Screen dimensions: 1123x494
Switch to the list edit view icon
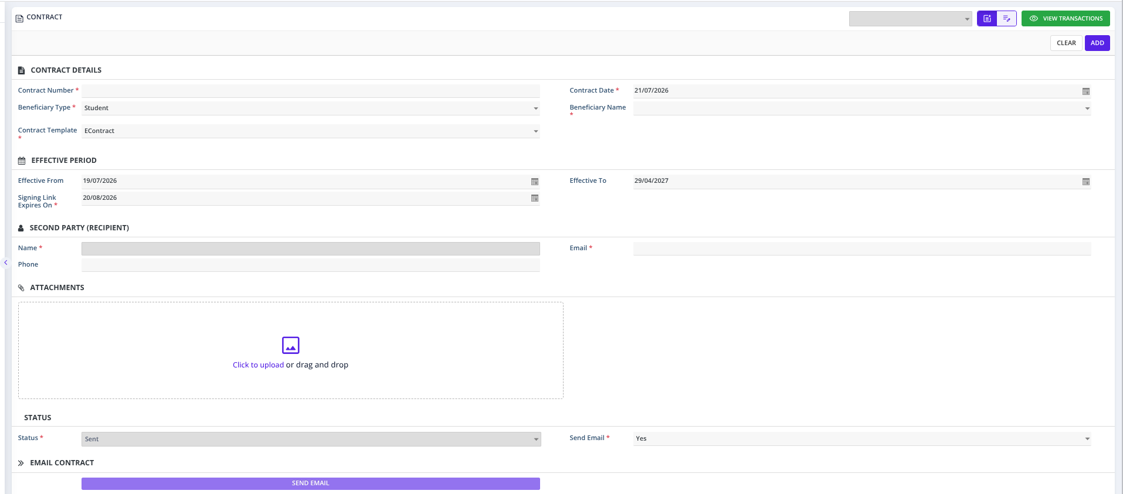[x=1006, y=19]
